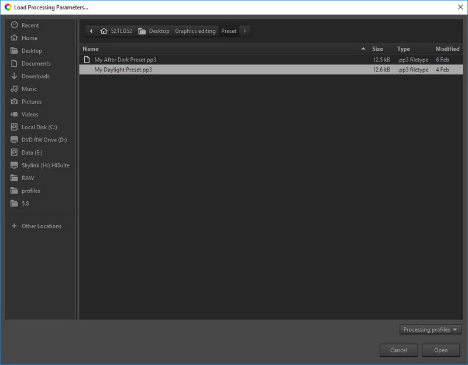Click the DVD RW Drive (D:) icon
The width and height of the screenshot is (468, 365).
point(15,140)
